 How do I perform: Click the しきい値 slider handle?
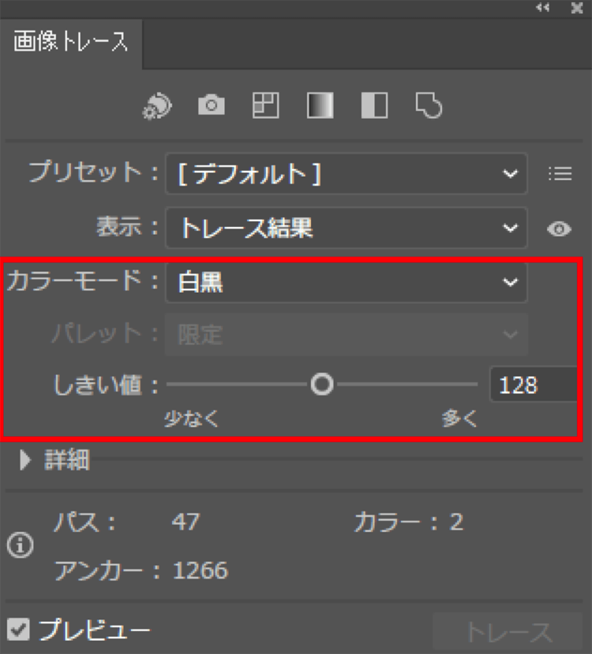(x=322, y=384)
